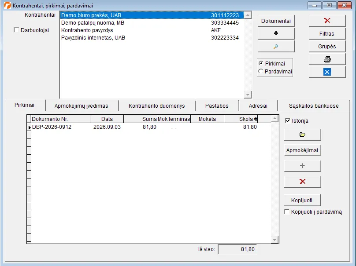The image size is (356, 266).
Task: Add a new contractor with plus button beside list
Action: (276, 33)
